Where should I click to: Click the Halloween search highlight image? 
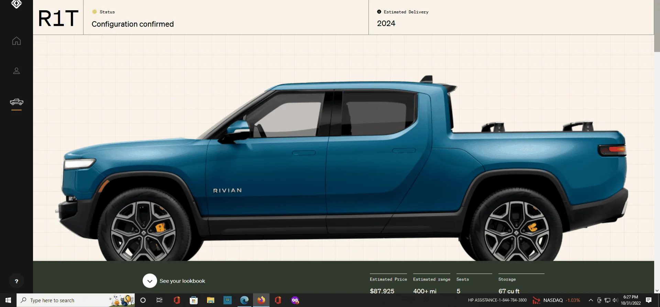pos(122,300)
